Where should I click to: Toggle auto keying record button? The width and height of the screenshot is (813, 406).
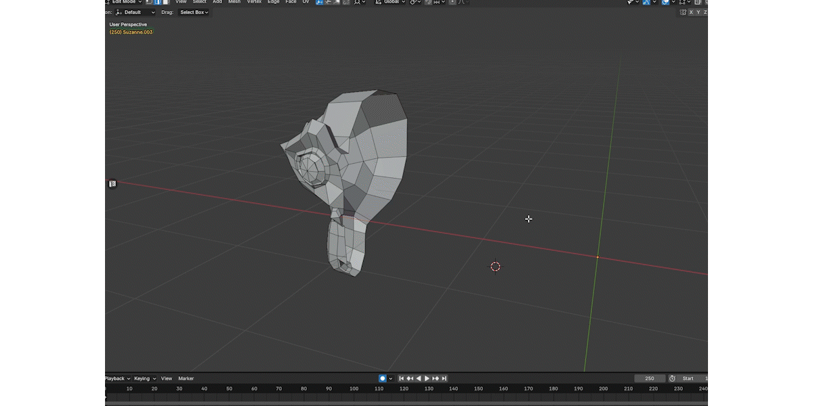pos(383,378)
